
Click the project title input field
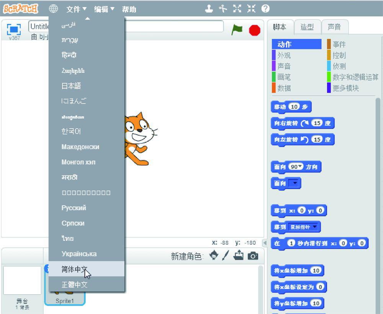click(x=126, y=26)
